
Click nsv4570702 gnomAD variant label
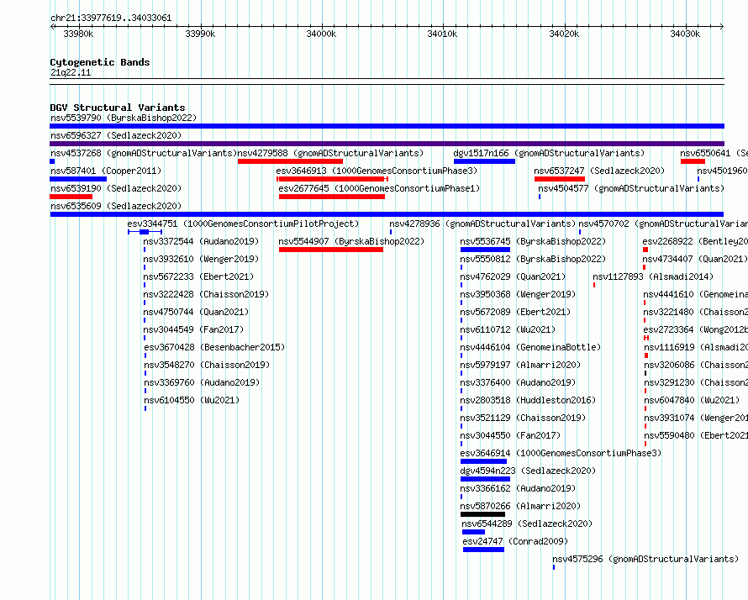[663, 224]
